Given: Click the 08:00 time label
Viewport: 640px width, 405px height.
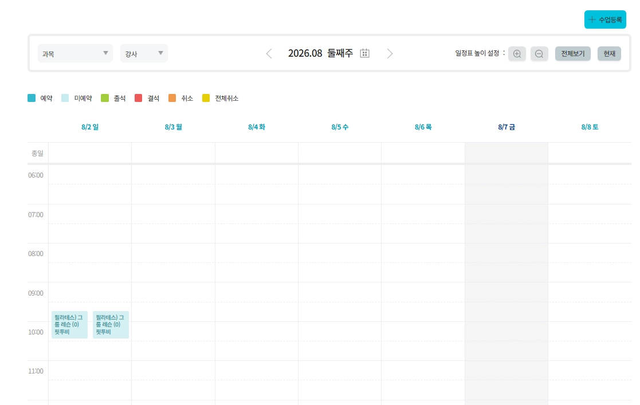Looking at the screenshot, I should click(x=36, y=254).
